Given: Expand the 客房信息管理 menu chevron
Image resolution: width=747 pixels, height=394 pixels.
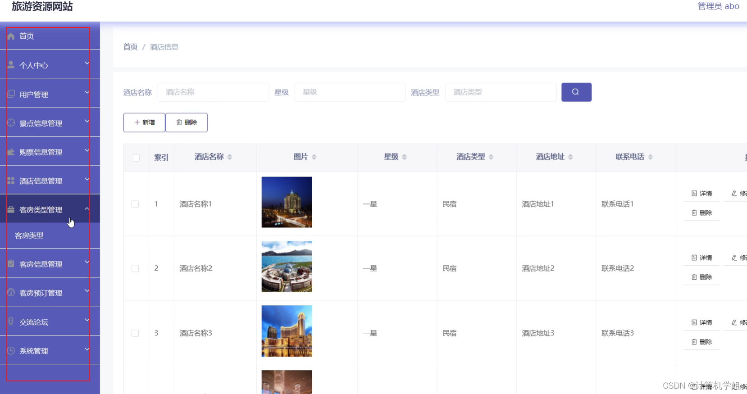Looking at the screenshot, I should click(87, 262).
